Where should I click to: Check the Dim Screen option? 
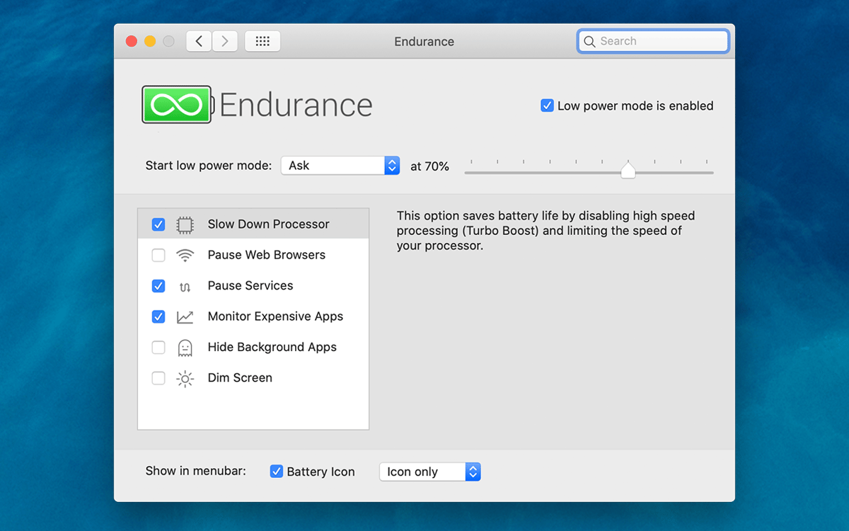[158, 378]
